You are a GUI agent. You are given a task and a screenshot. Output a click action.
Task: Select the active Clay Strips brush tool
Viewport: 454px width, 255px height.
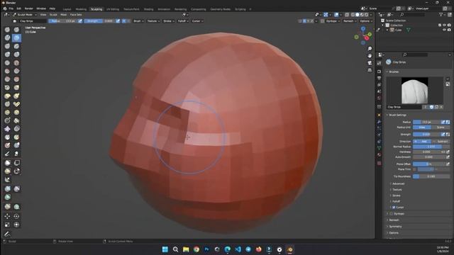coord(16,38)
